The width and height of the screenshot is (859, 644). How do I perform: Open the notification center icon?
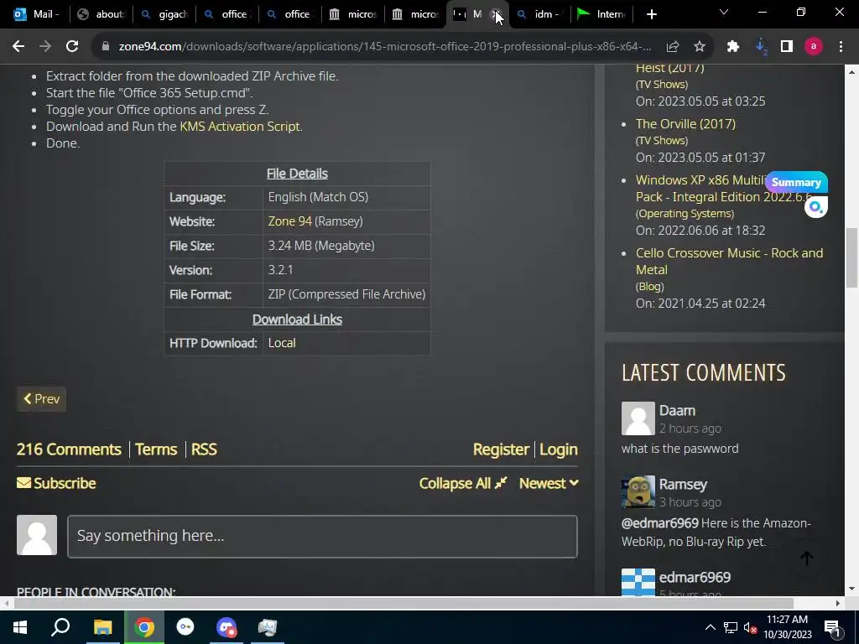pyautogui.click(x=832, y=627)
